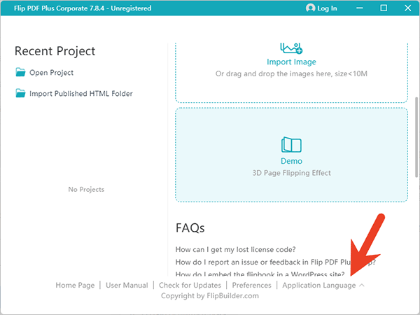420x315 pixels.
Task: Open Preferences from the footer
Action: [x=251, y=286]
